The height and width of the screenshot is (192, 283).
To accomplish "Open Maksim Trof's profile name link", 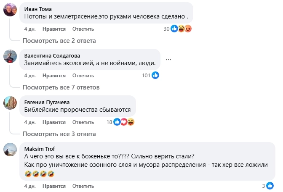I will [40, 148].
